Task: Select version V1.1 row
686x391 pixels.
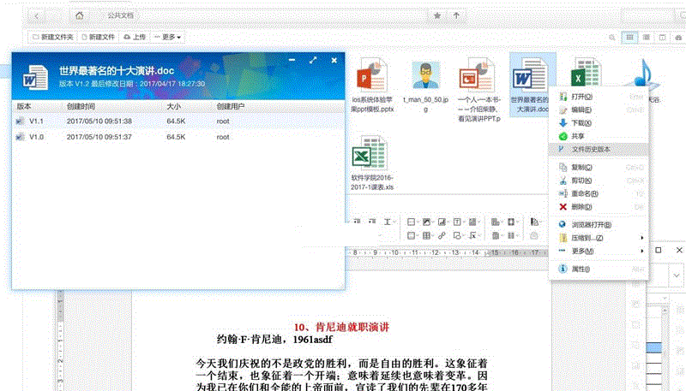Action: tap(171, 121)
